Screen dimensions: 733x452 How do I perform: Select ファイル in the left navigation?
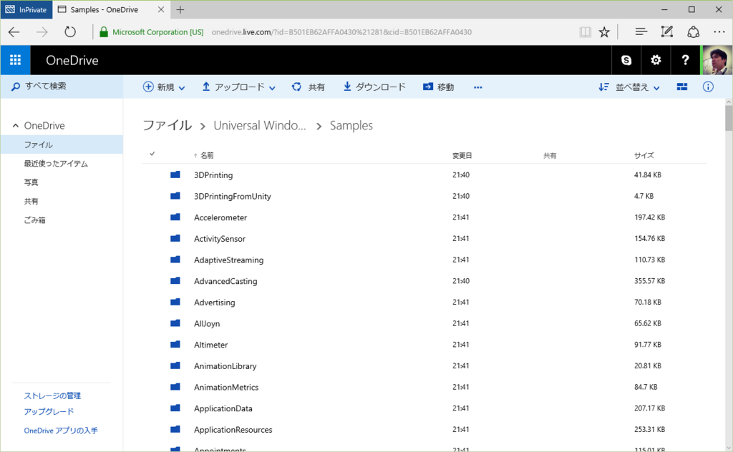[62, 144]
